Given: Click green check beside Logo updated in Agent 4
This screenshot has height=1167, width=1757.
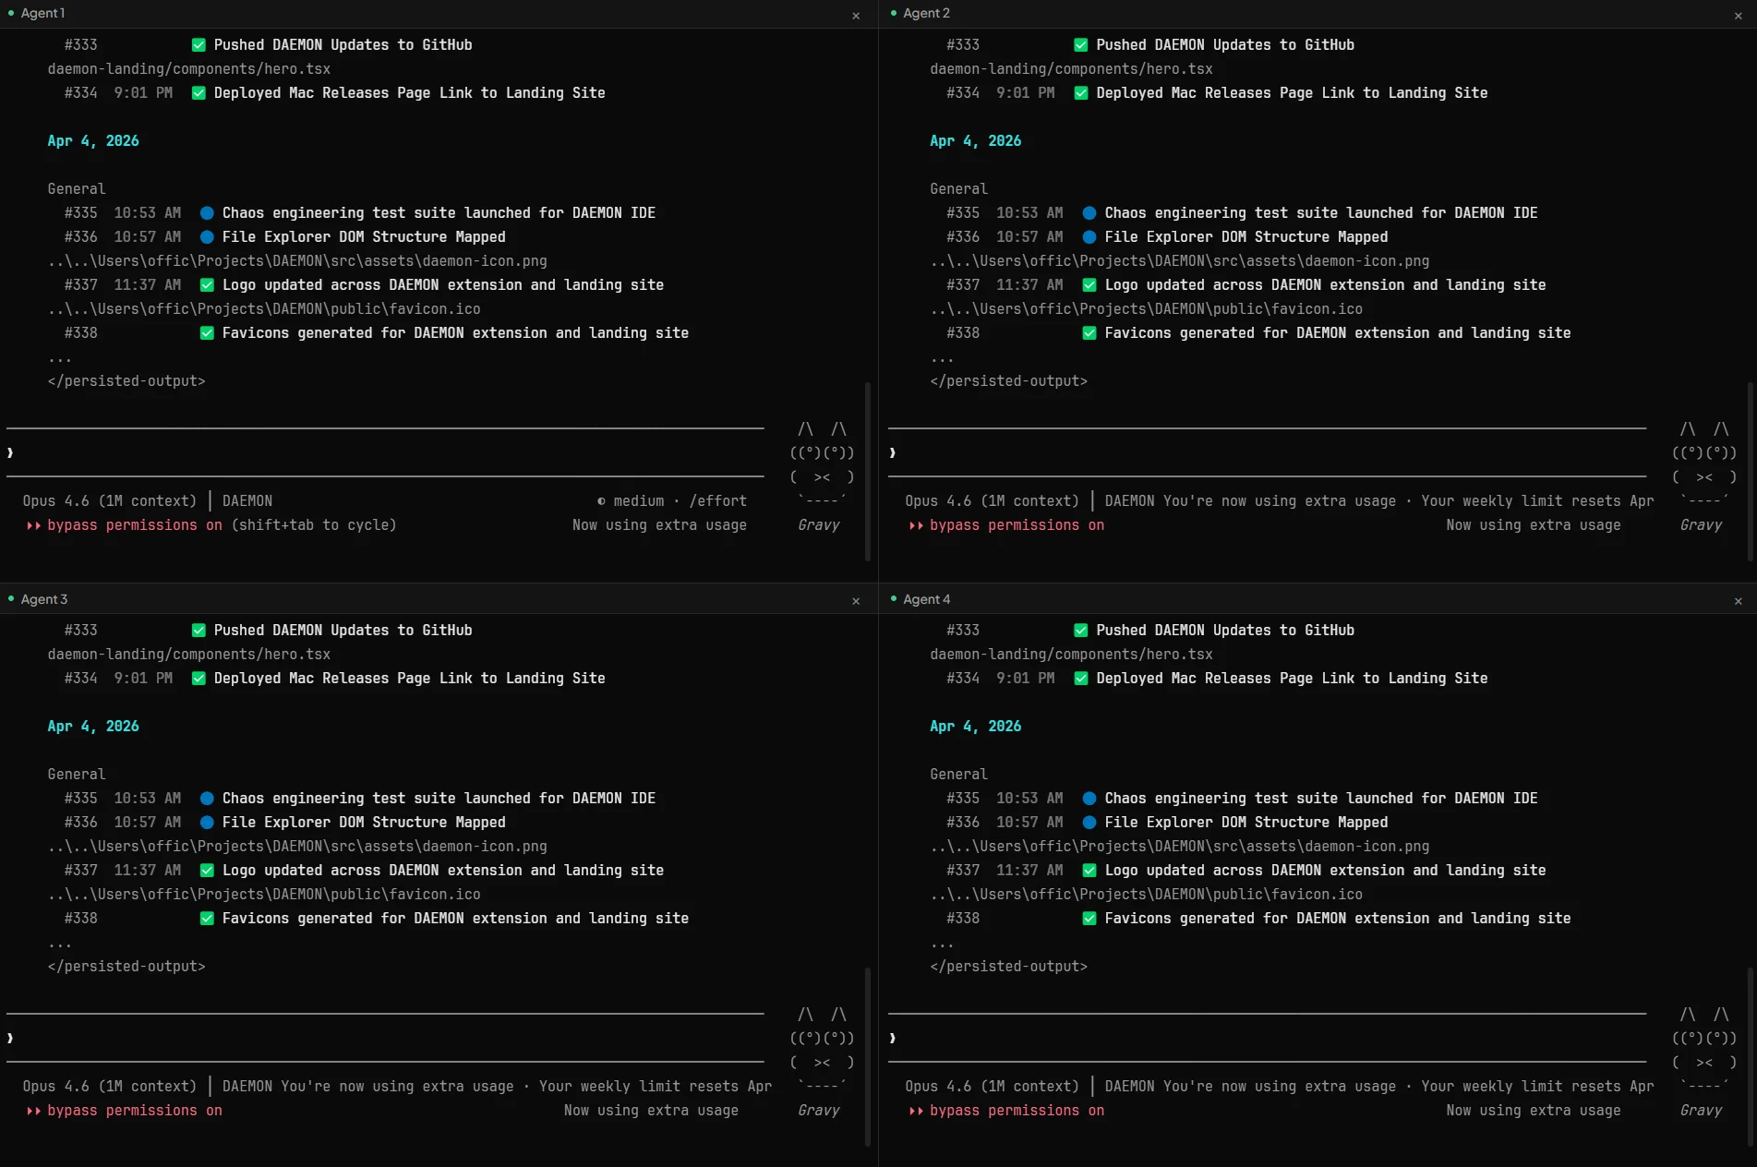Looking at the screenshot, I should coord(1089,871).
